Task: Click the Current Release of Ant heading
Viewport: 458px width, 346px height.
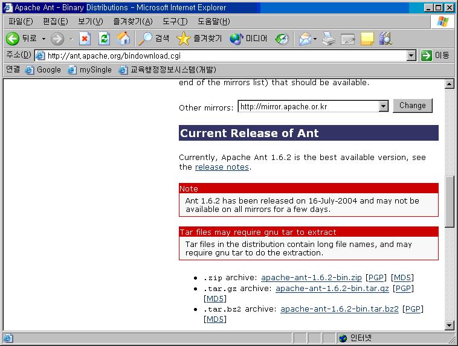Action: [308, 133]
